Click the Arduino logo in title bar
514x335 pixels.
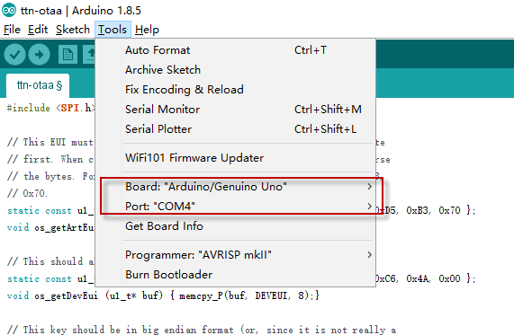[9, 10]
